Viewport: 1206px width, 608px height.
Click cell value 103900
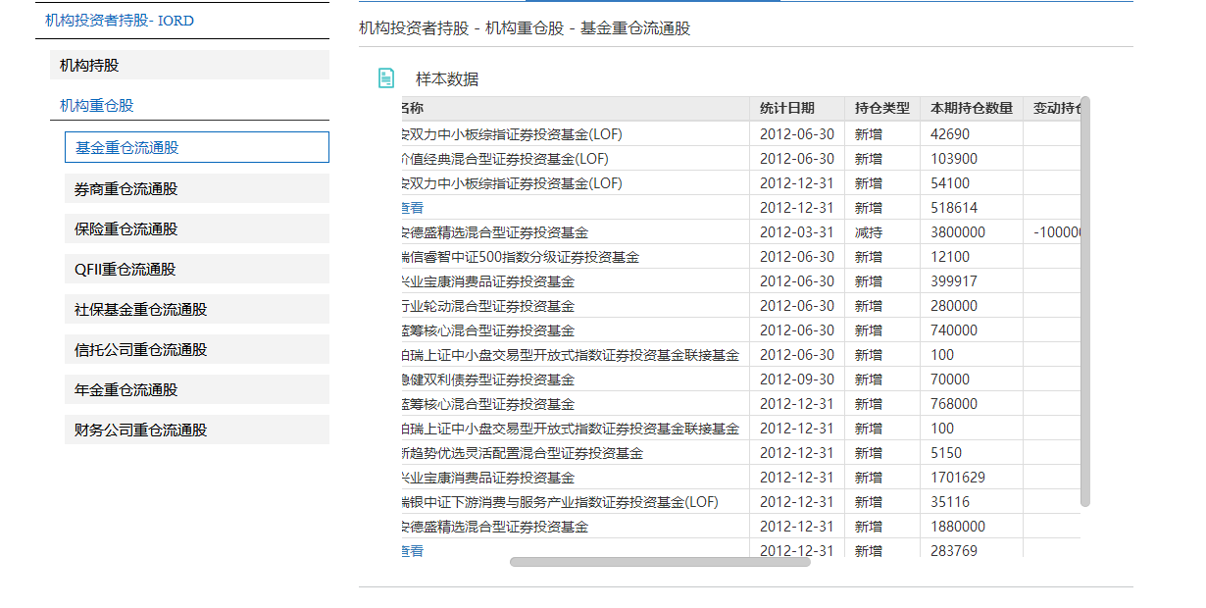click(954, 159)
